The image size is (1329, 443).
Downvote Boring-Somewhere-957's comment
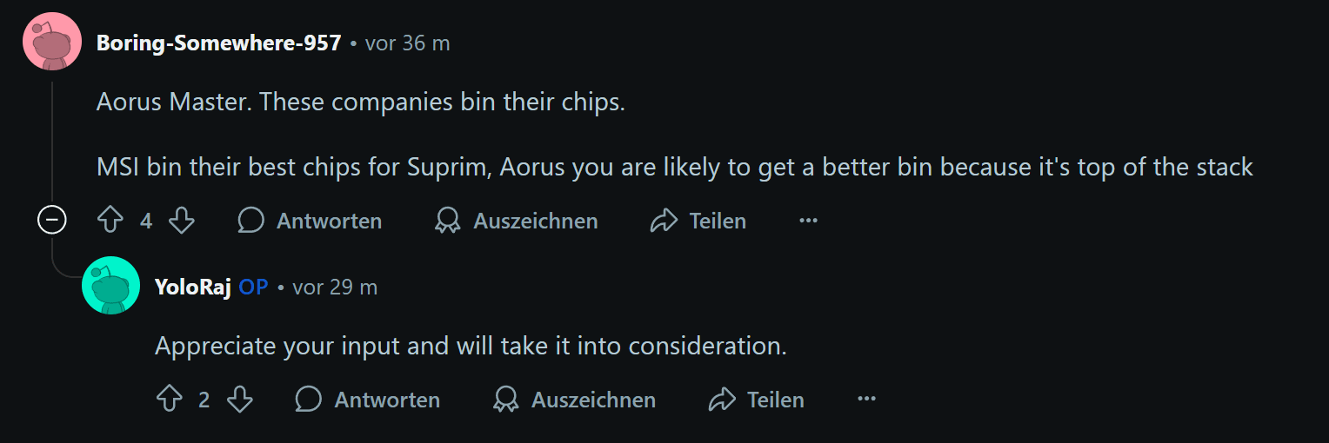[x=181, y=221]
